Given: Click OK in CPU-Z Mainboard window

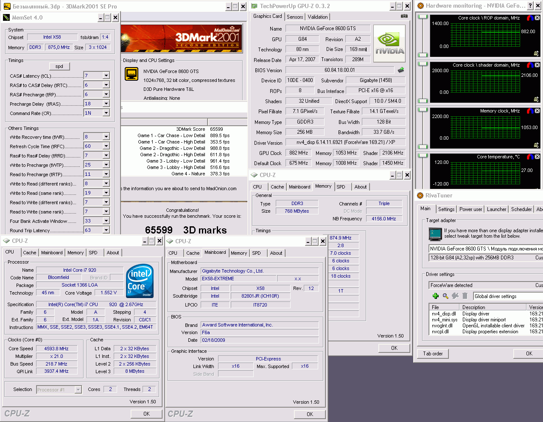Looking at the screenshot, I should click(x=310, y=414).
